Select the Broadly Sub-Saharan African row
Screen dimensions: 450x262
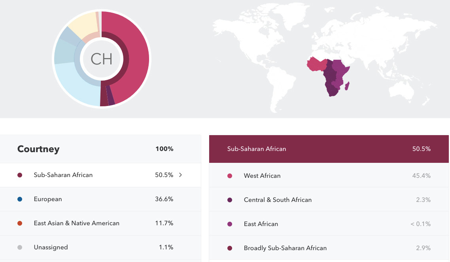(x=329, y=248)
